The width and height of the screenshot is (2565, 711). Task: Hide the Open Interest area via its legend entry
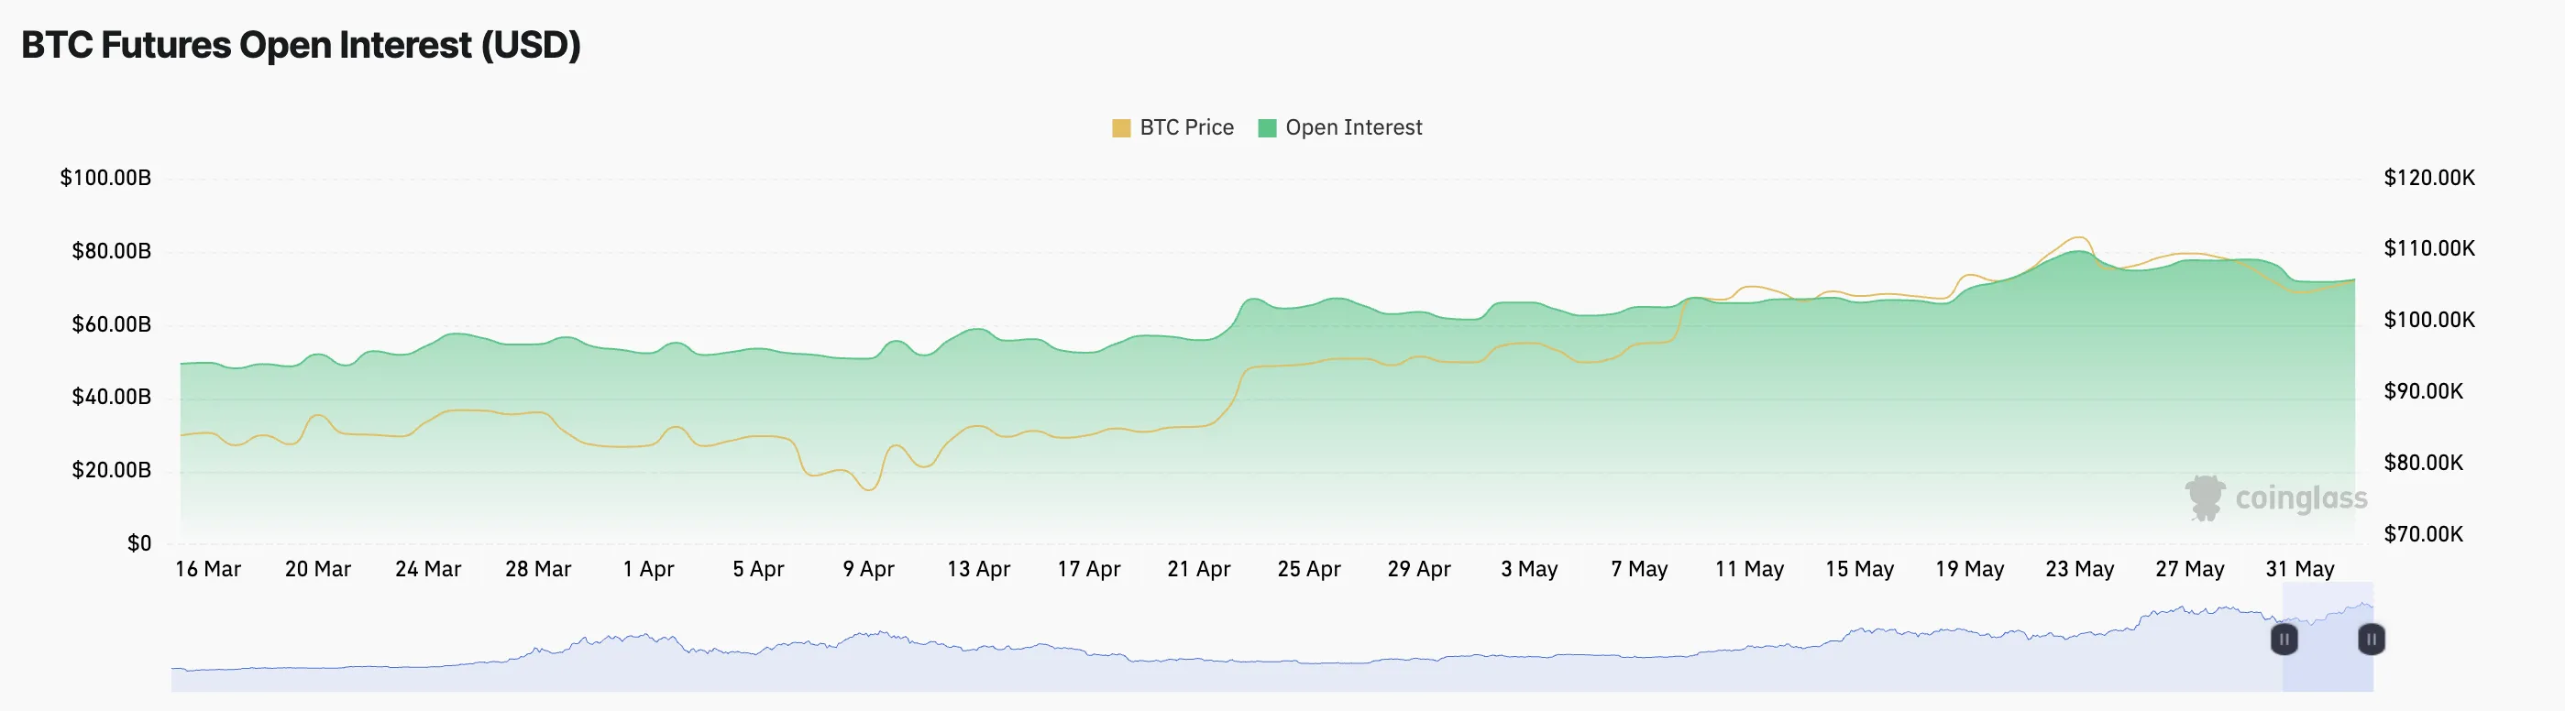pyautogui.click(x=1352, y=126)
